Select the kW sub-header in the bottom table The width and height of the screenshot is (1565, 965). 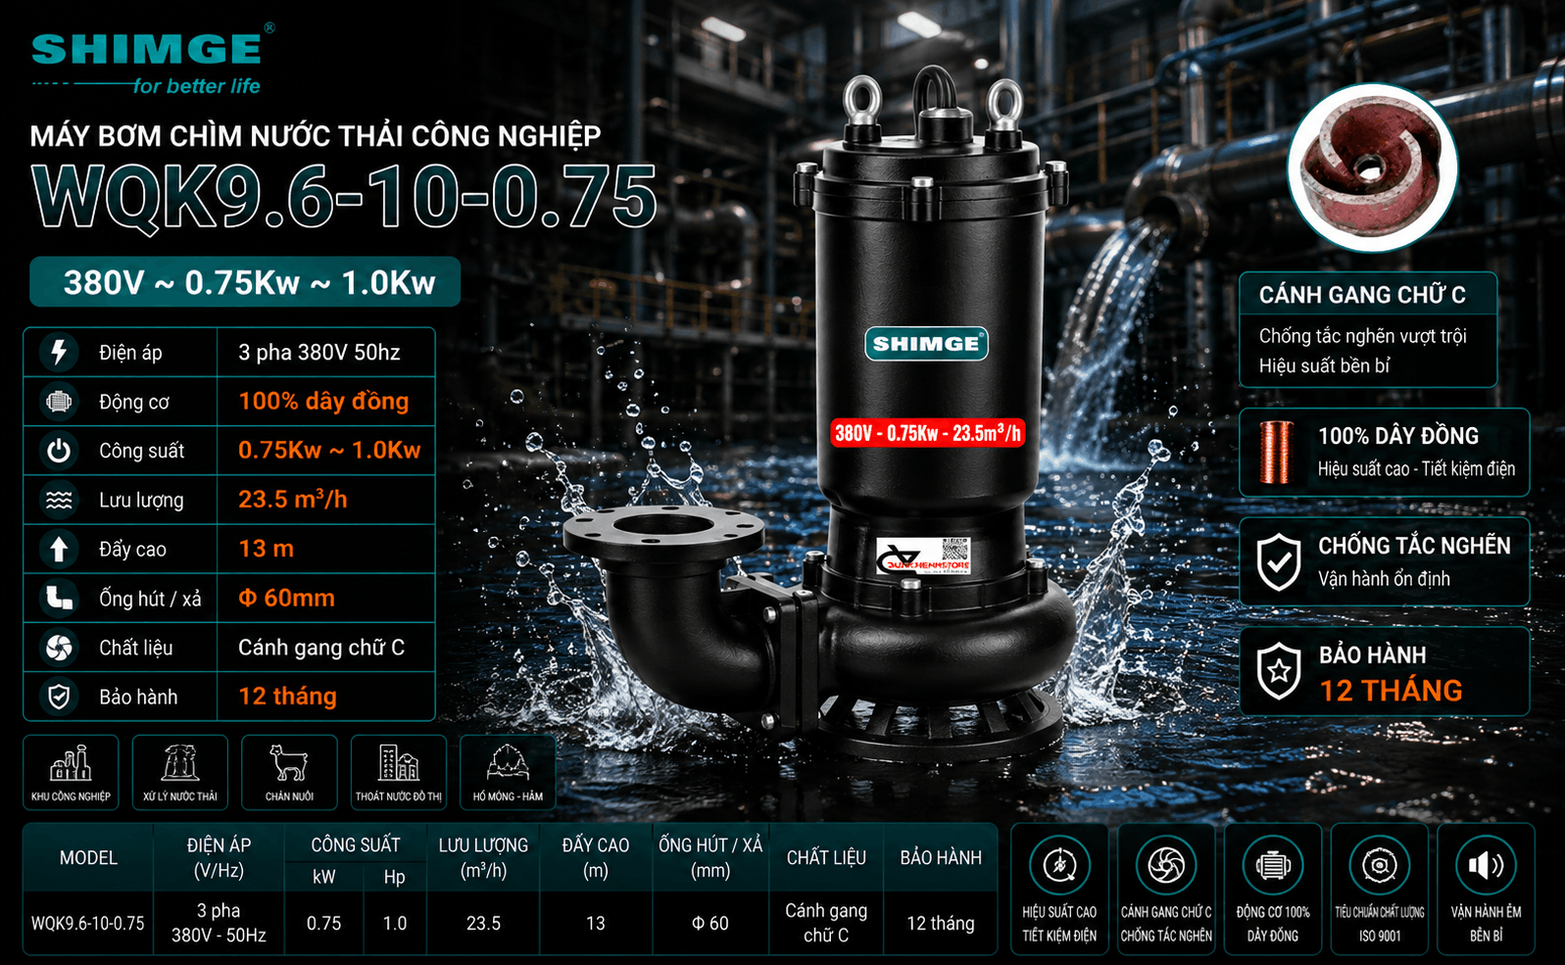tap(324, 878)
